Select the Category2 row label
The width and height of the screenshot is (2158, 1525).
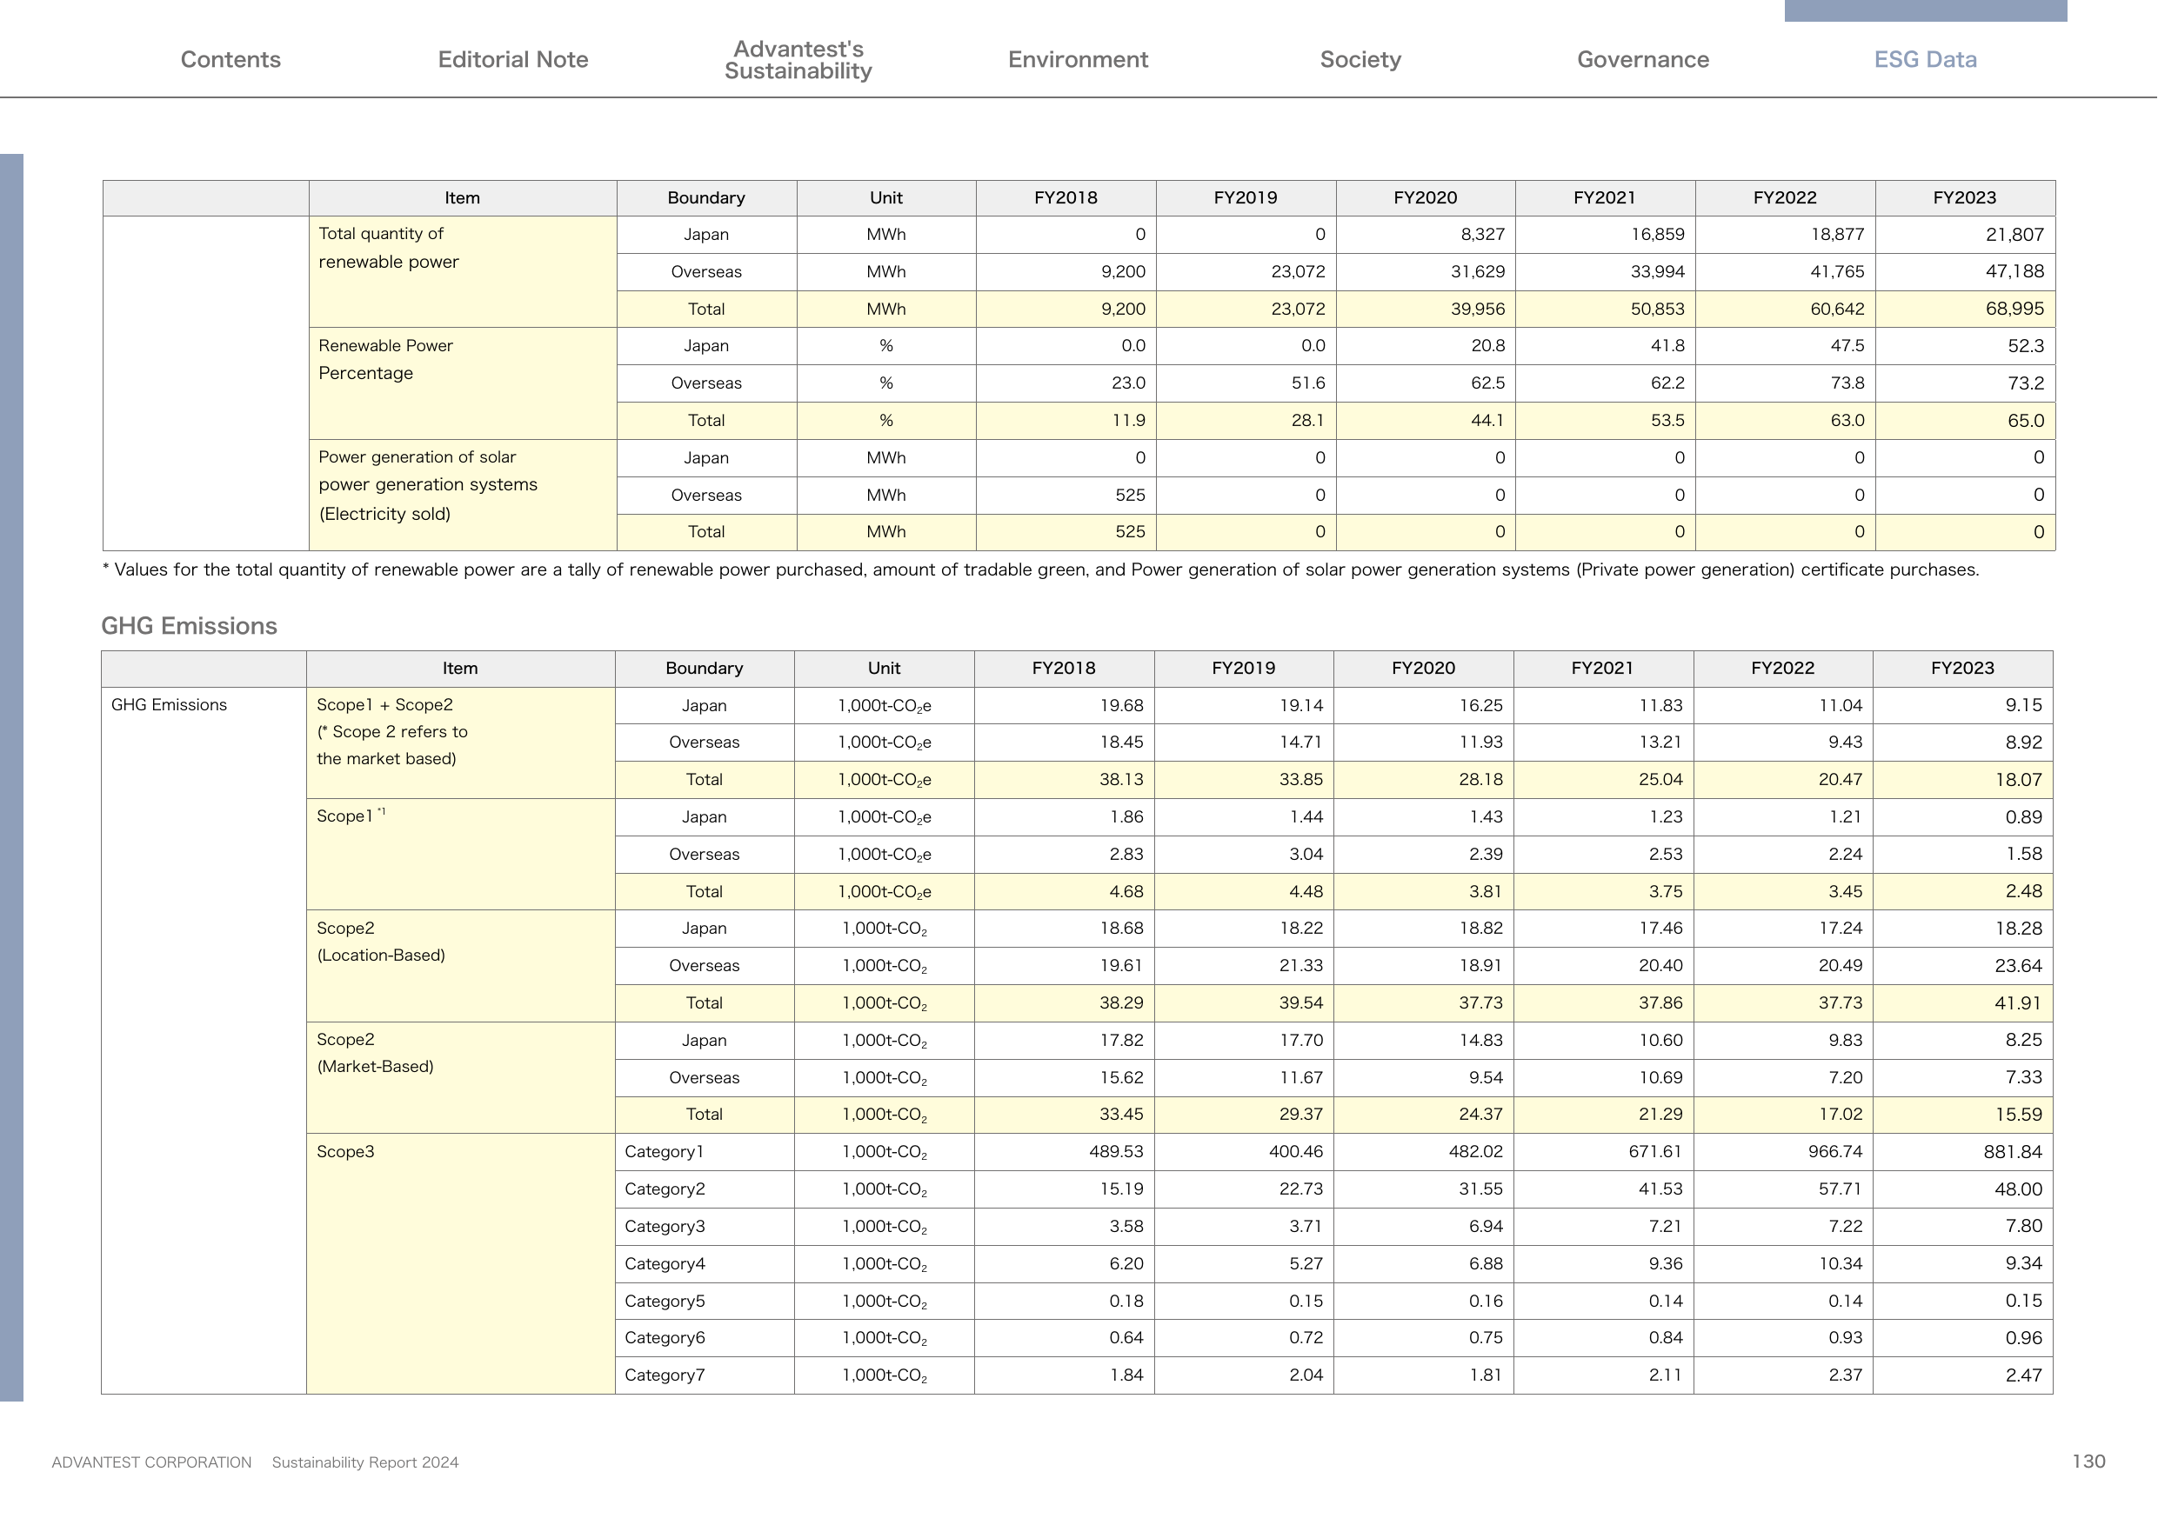pyautogui.click(x=665, y=1189)
